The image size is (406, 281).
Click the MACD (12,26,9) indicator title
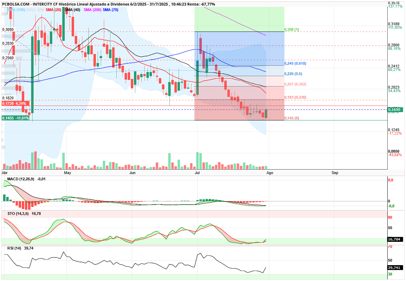20,179
